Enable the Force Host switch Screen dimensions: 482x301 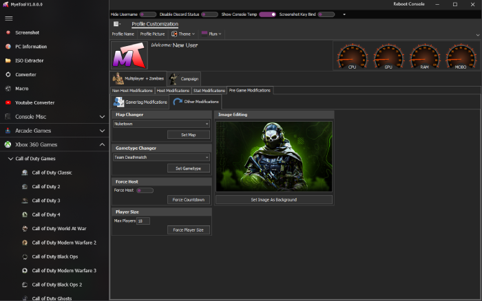[145, 190]
